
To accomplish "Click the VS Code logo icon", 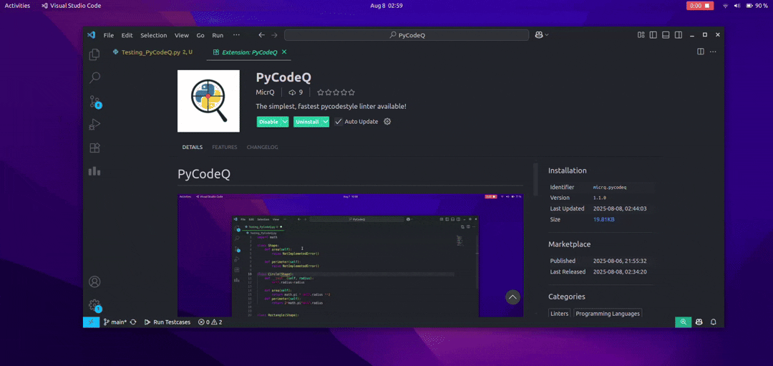I will pos(91,35).
